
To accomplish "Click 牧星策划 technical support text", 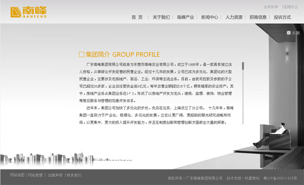I will click(x=252, y=178).
